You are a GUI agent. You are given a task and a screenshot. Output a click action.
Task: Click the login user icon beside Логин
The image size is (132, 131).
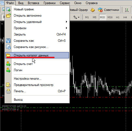coord(8,70)
